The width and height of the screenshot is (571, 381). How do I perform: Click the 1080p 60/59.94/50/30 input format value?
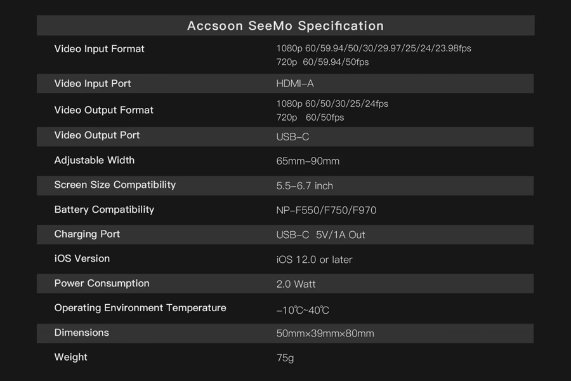tap(374, 48)
